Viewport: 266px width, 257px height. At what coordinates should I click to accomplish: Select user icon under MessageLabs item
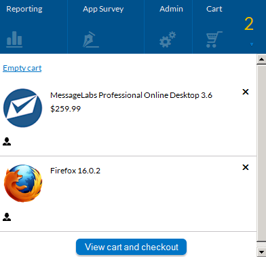pos(7,141)
